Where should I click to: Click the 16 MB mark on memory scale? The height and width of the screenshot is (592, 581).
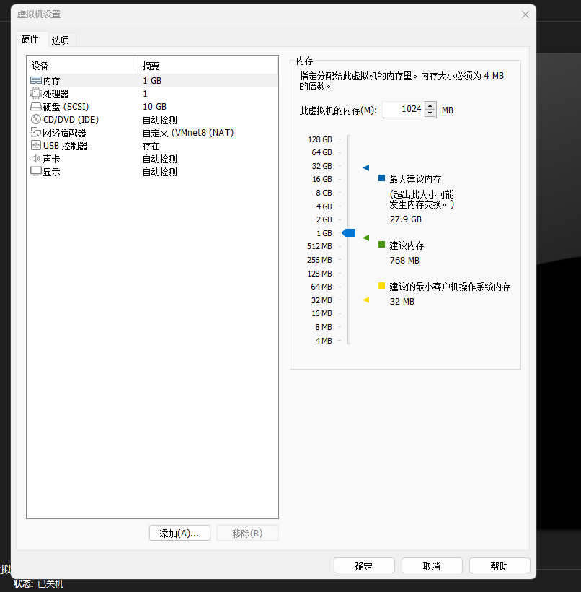tap(321, 314)
